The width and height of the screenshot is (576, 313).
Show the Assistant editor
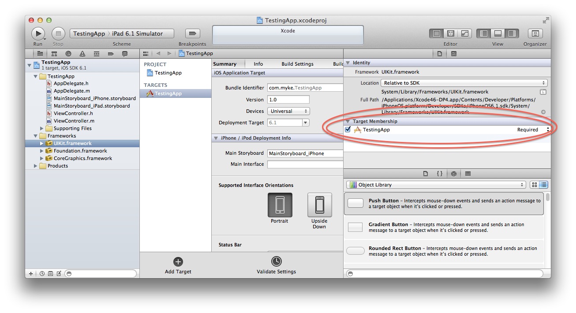click(451, 34)
